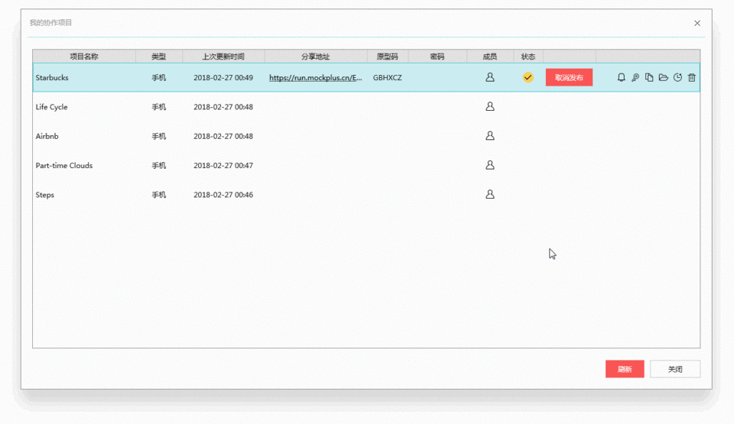Click Life Cycle's 2018-02-27 00:48 timestamp
Viewport: 734px width, 424px height.
pyautogui.click(x=223, y=107)
